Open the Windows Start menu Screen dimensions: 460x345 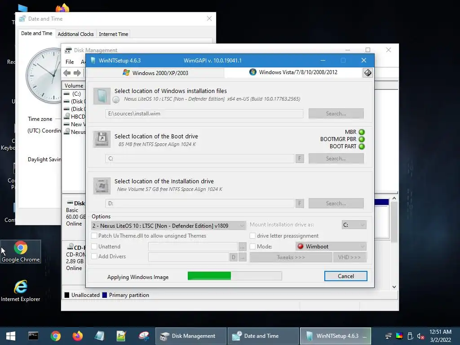click(11, 336)
